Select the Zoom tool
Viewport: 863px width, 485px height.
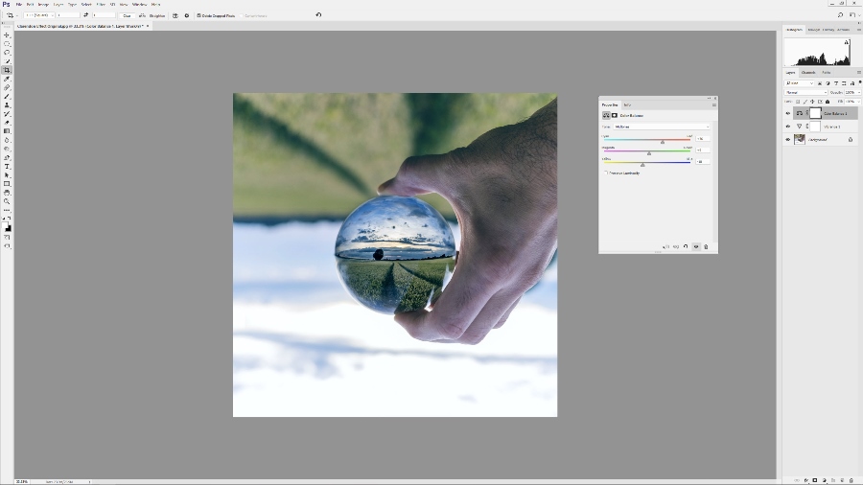pos(7,201)
